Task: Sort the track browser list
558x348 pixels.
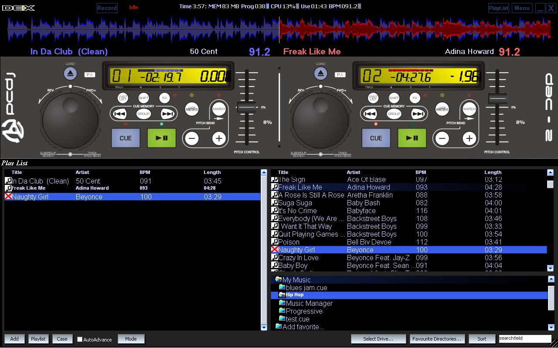Action: coord(482,338)
